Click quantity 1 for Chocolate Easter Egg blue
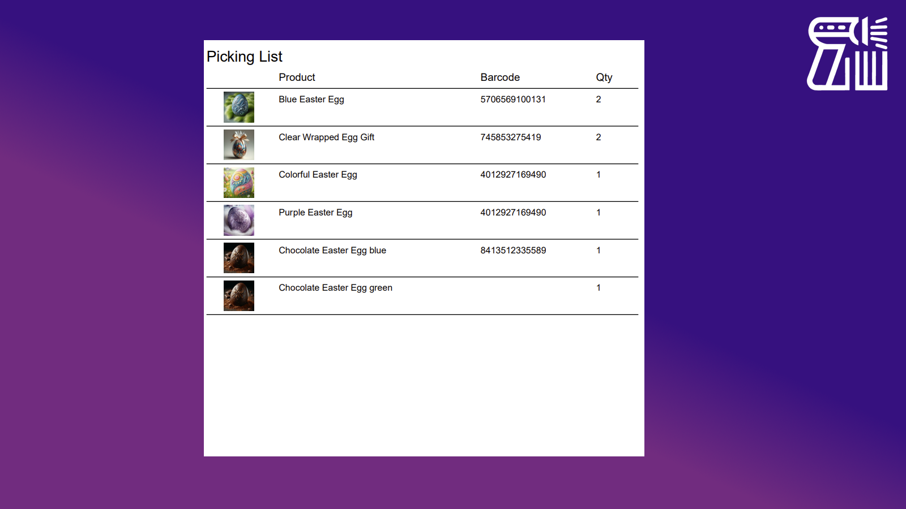Screen dimensions: 906x509 click(599, 251)
